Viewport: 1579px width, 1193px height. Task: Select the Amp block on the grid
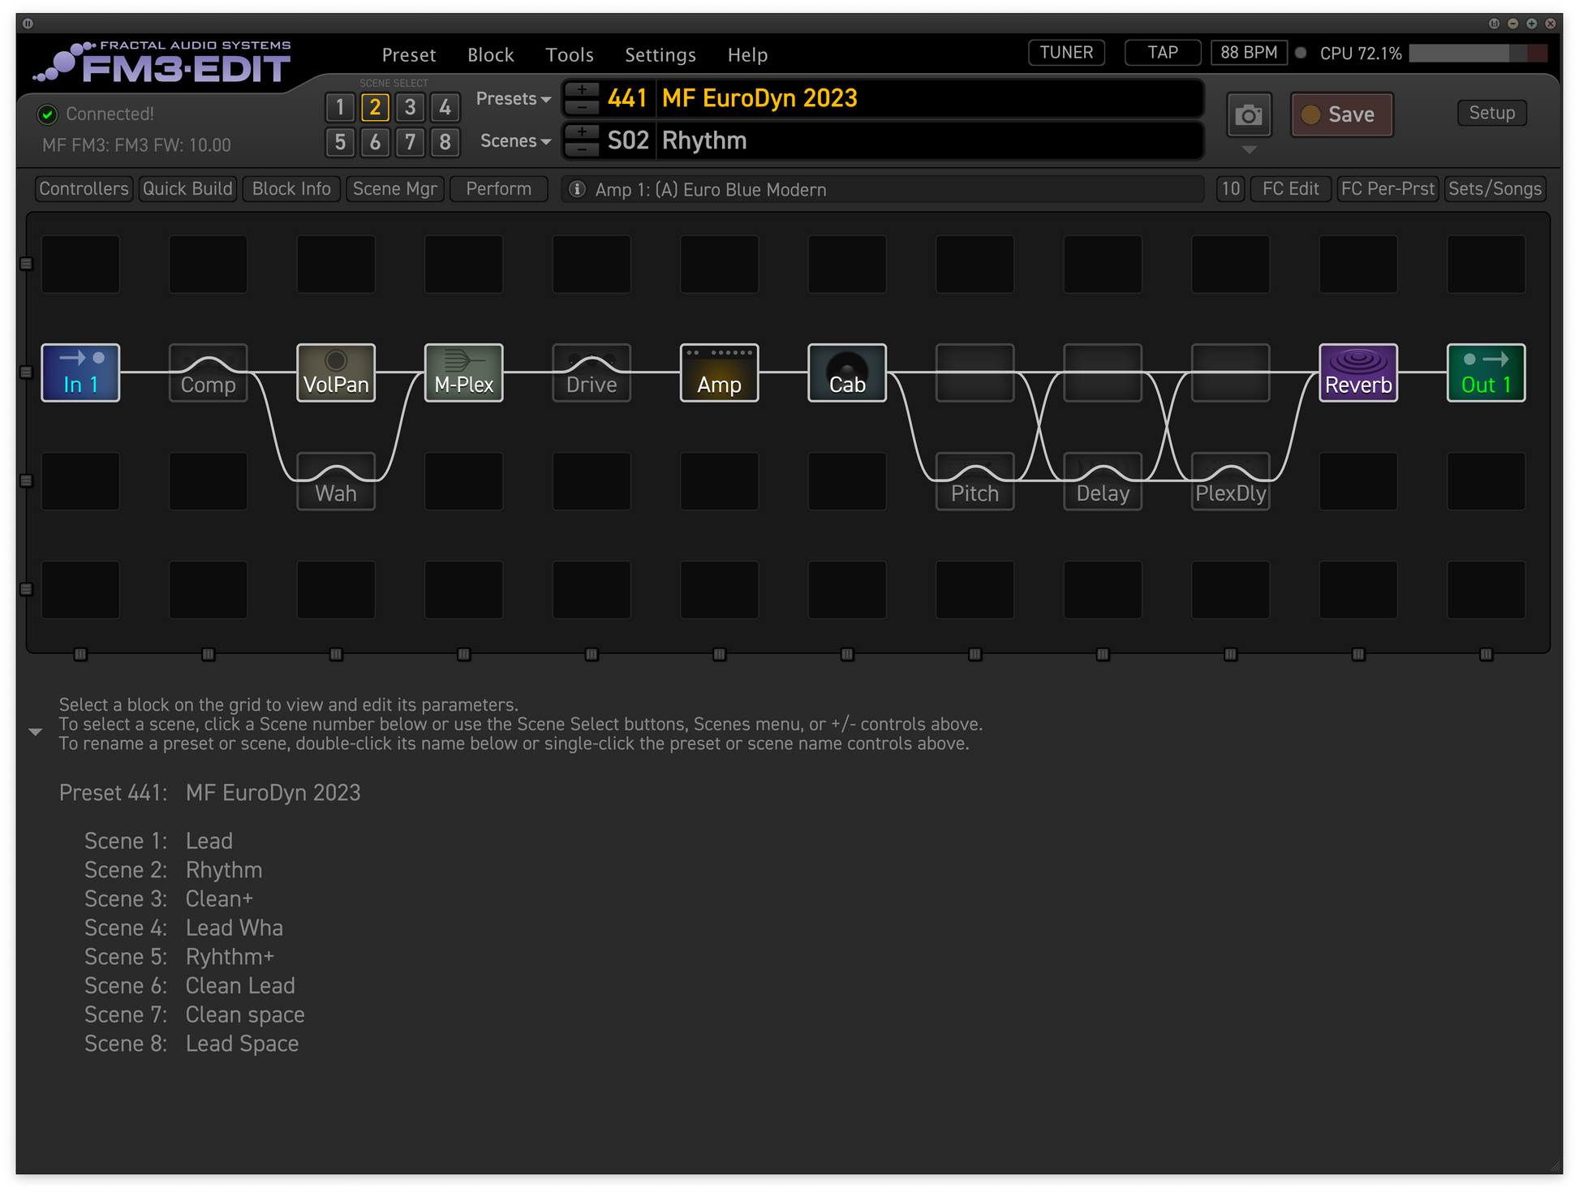(719, 373)
